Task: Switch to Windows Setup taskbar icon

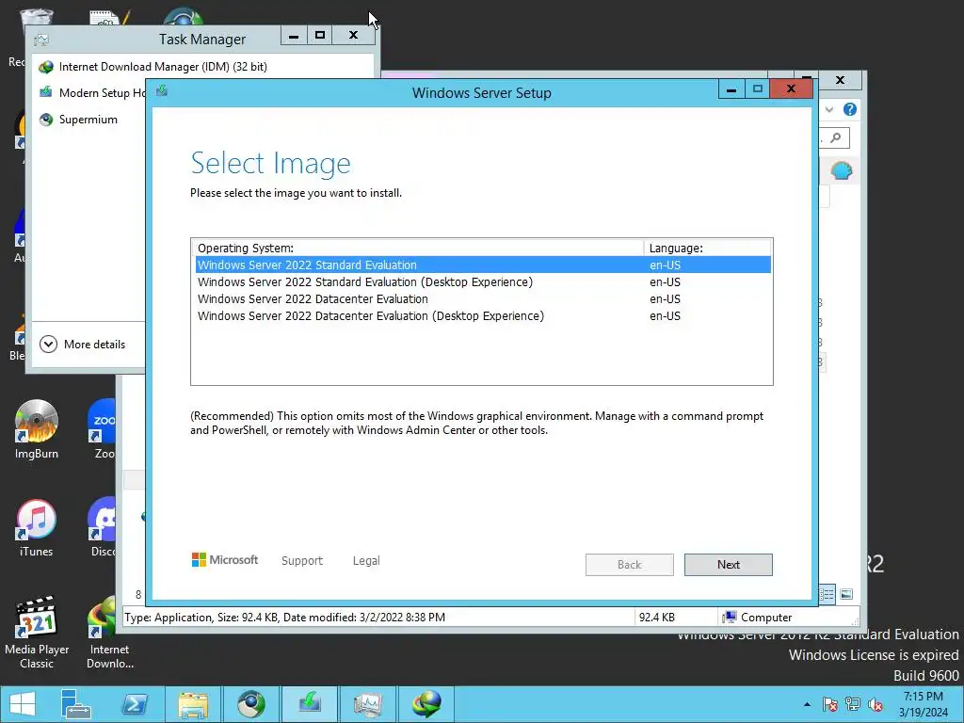Action: 309,704
